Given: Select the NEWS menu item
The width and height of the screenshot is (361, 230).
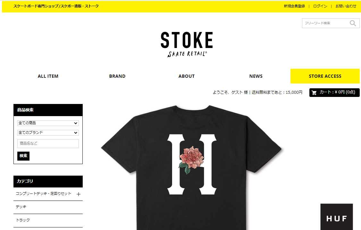Looking at the screenshot, I should pyautogui.click(x=256, y=76).
